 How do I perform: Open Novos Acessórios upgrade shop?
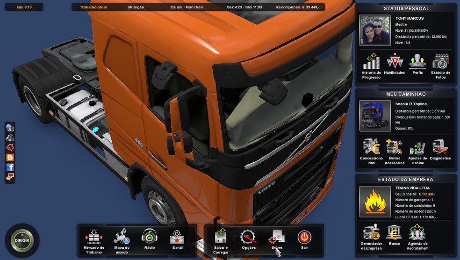394,148
